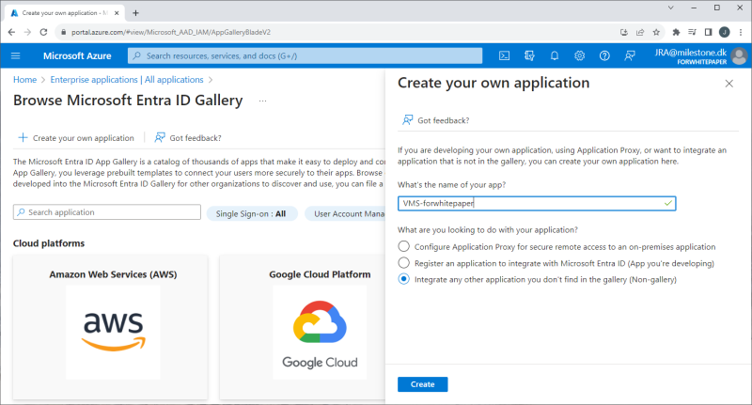Bookmark this page with the star icon

tap(657, 31)
